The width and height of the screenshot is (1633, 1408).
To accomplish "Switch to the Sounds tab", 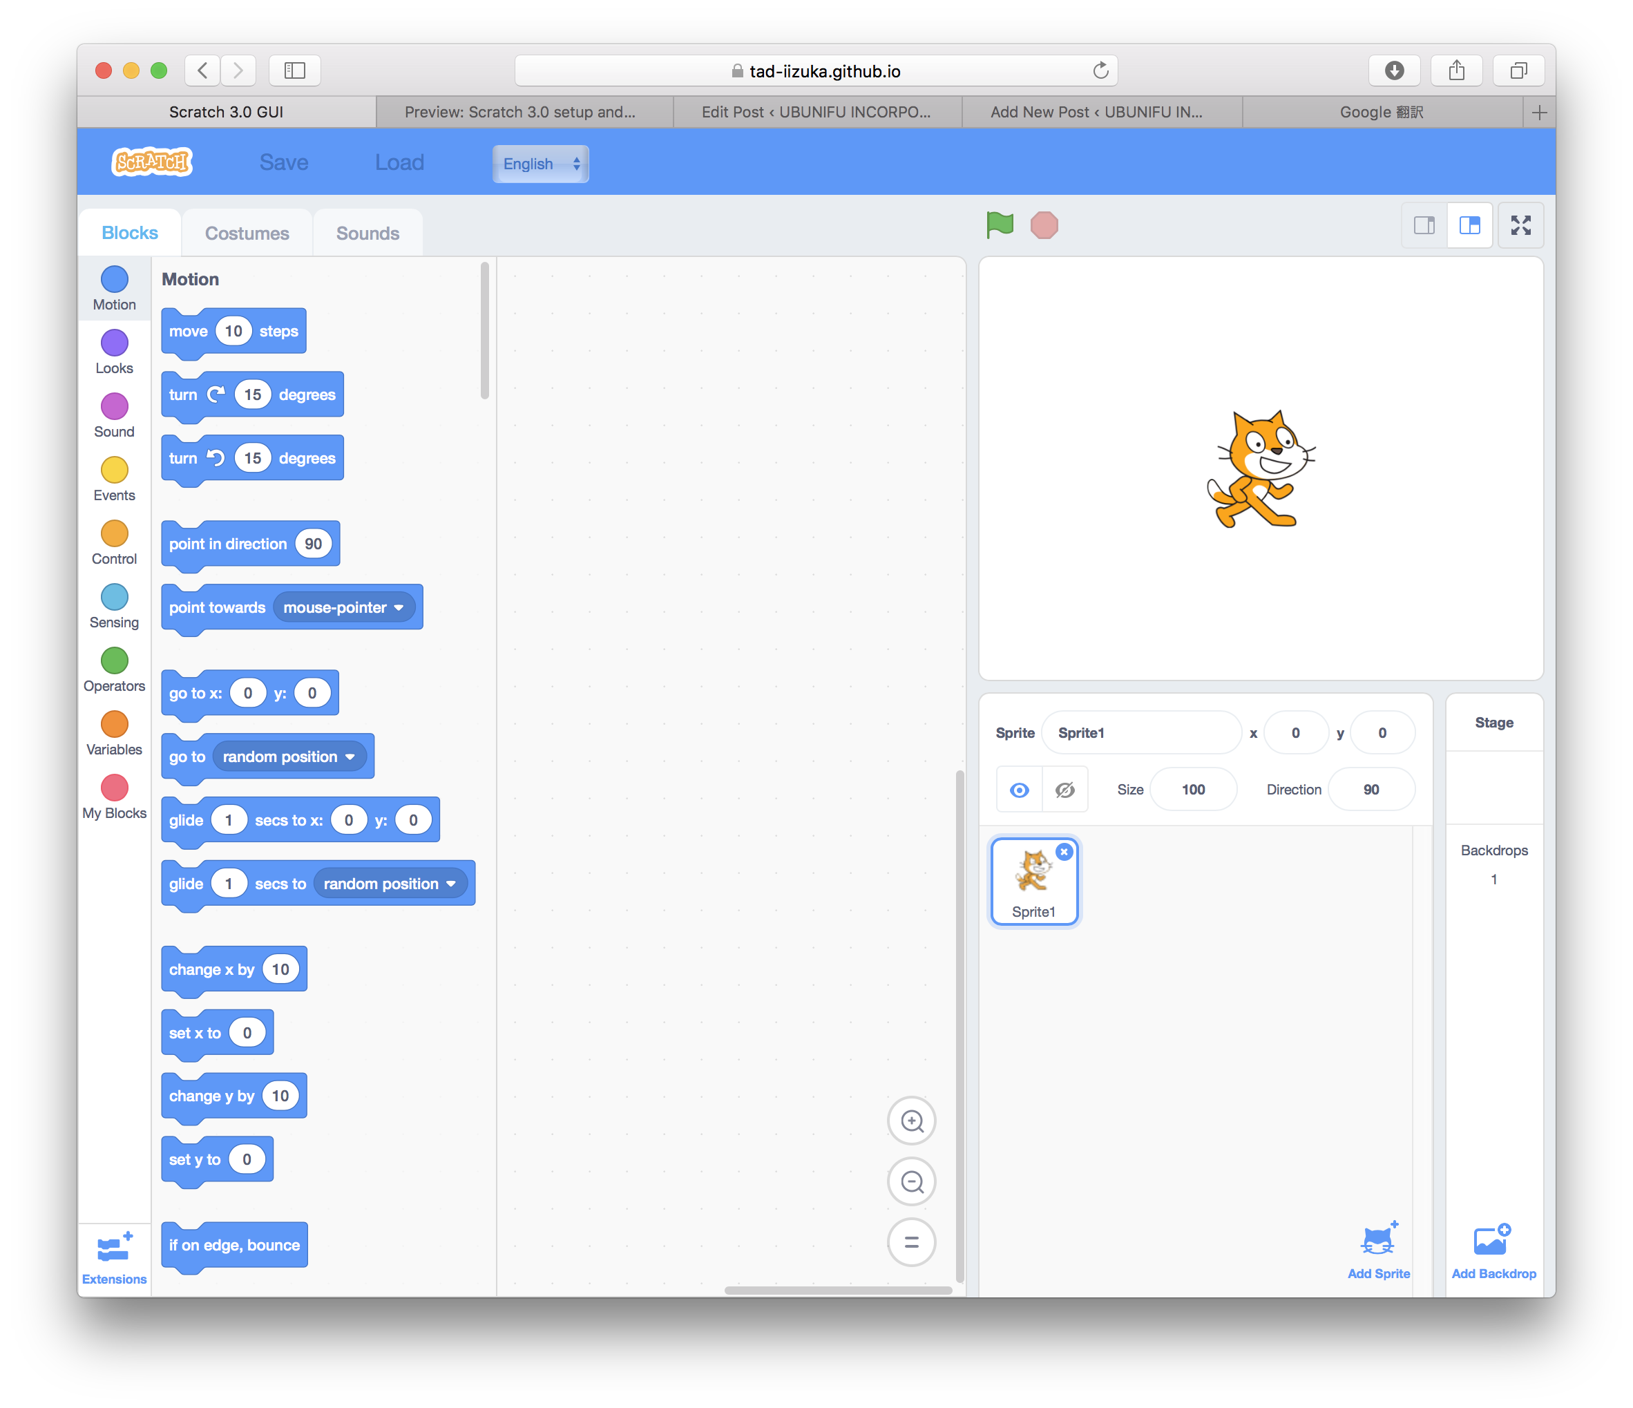I will (x=367, y=232).
